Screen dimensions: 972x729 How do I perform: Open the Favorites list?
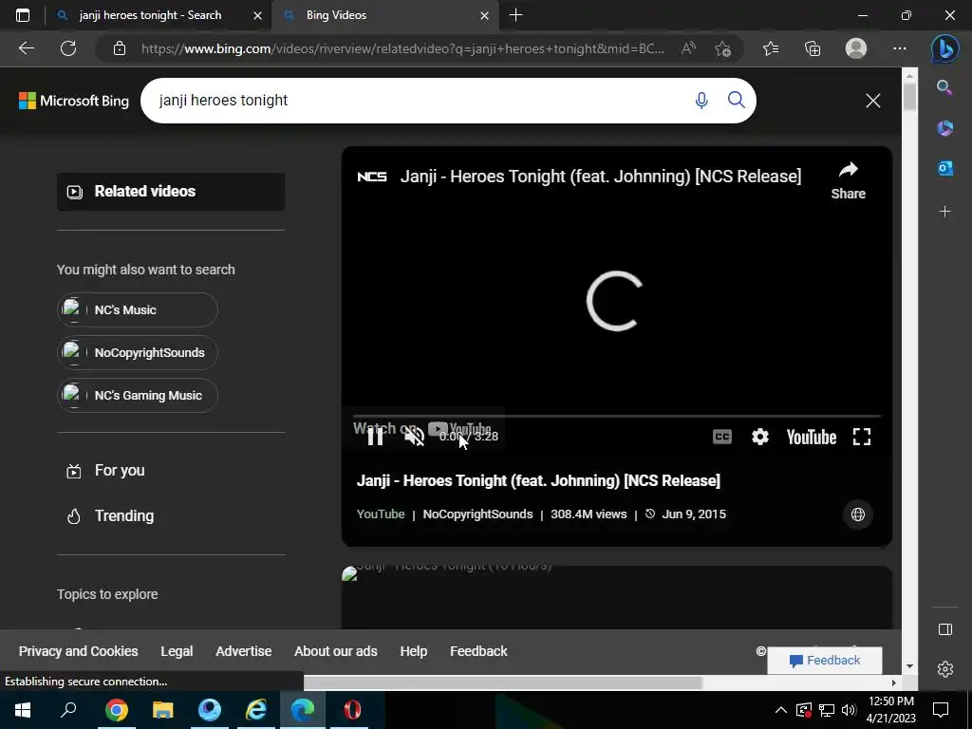pos(771,48)
